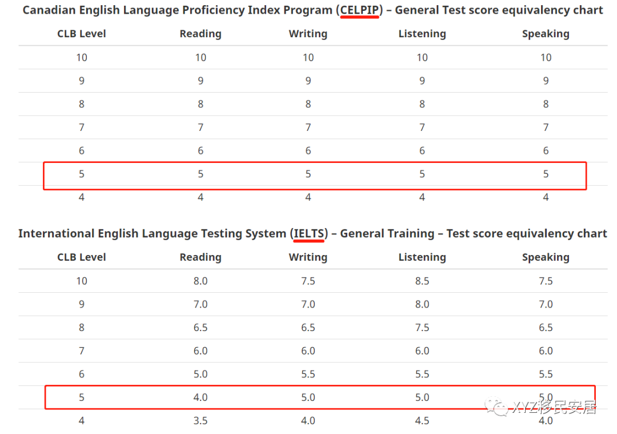The image size is (617, 434).
Task: Click CELPIP Listening score 5
Action: 422,174
